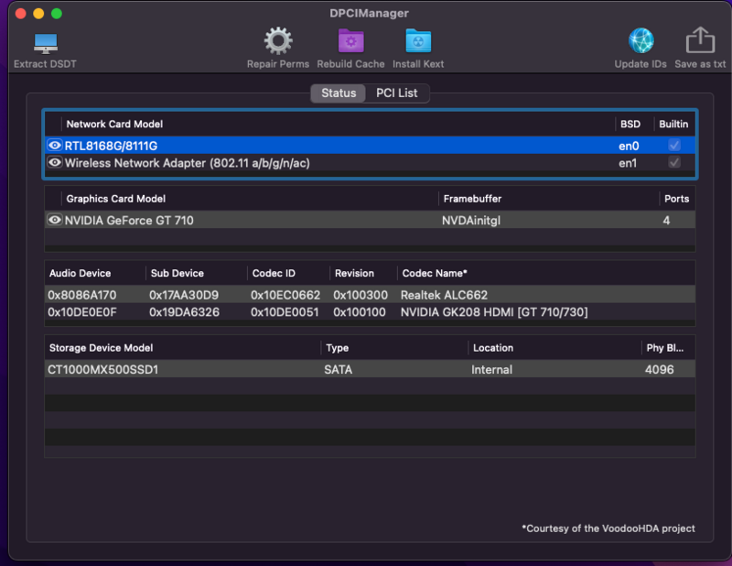Toggle Builtin checkbox for en0
Image resolution: width=732 pixels, height=566 pixels.
coord(674,146)
